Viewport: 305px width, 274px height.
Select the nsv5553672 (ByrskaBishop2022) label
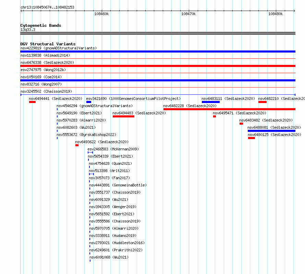click(86, 135)
